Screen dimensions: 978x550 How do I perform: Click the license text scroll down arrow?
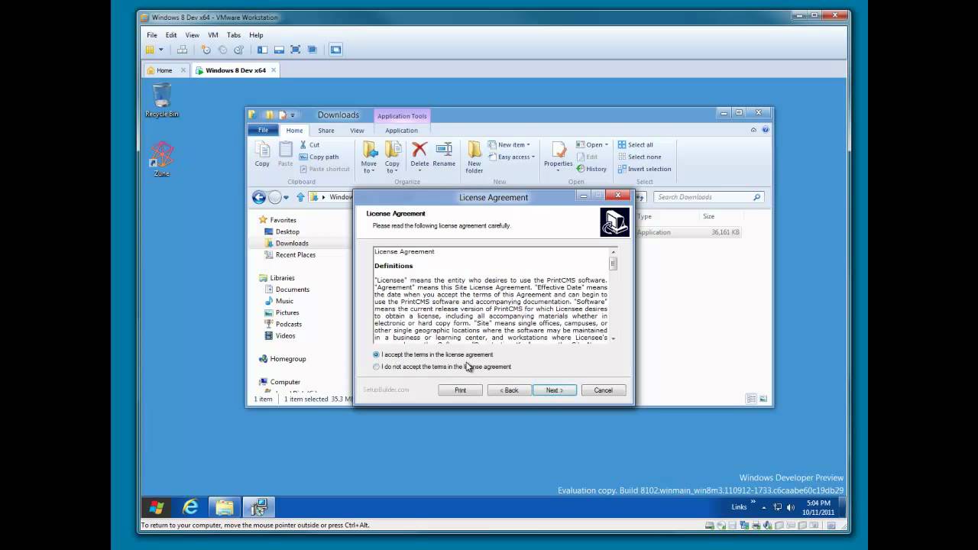click(x=613, y=338)
